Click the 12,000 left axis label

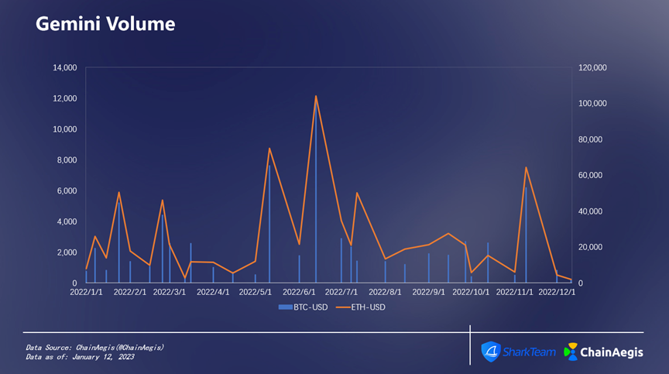(65, 98)
